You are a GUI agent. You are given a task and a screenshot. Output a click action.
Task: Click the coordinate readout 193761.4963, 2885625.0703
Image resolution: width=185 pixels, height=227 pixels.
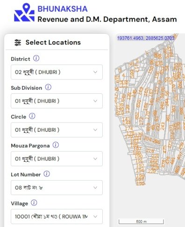point(146,38)
